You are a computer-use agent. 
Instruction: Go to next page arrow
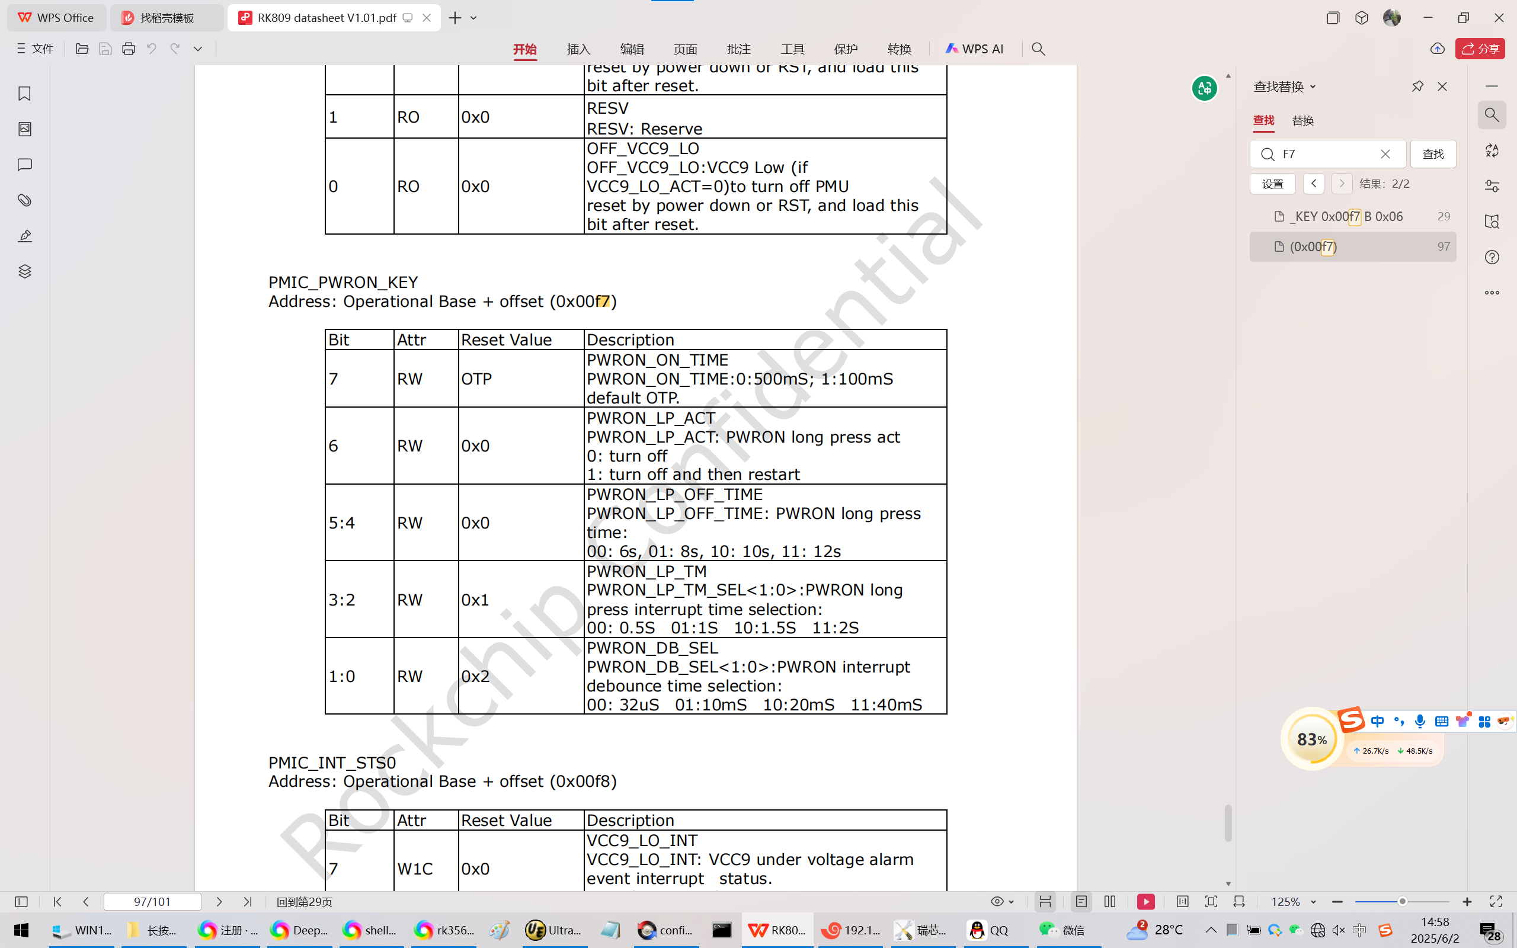click(219, 902)
